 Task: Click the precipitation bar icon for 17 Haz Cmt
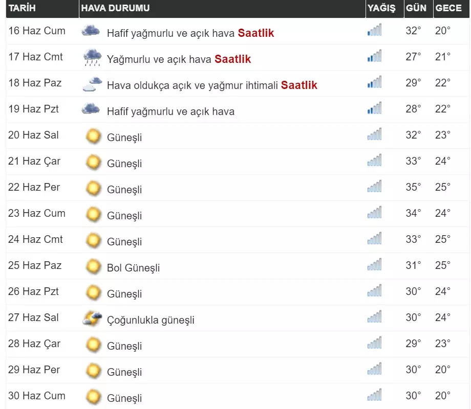pyautogui.click(x=374, y=57)
